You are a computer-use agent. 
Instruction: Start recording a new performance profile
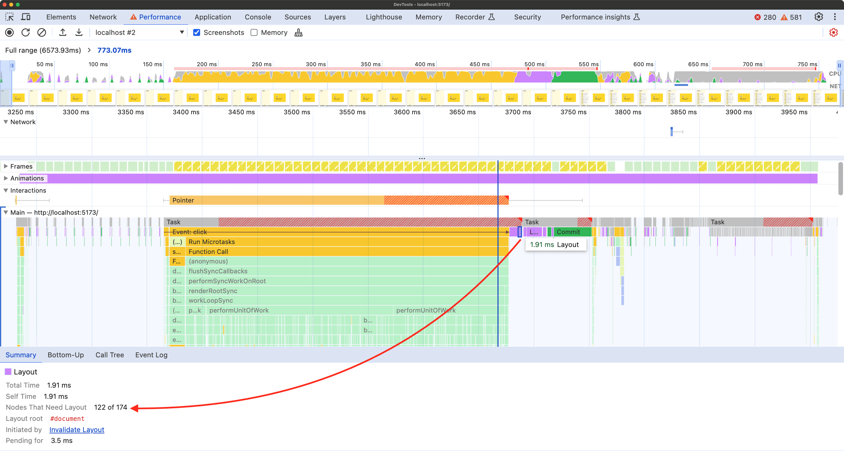[9, 32]
